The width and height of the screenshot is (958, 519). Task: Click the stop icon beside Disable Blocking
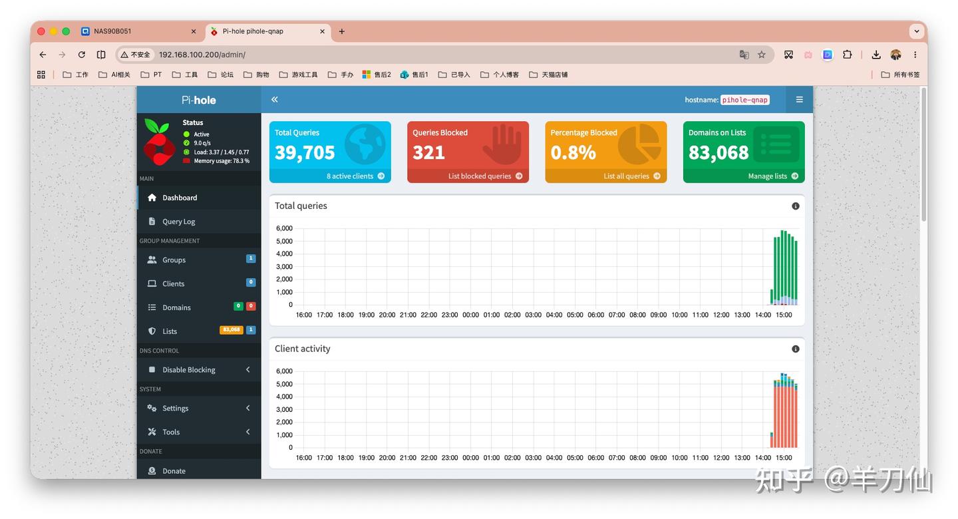click(x=152, y=370)
